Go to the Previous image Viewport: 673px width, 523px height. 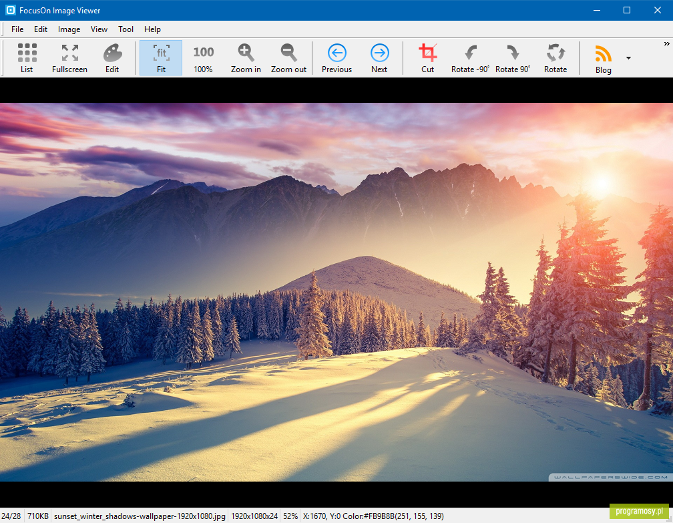pyautogui.click(x=337, y=58)
